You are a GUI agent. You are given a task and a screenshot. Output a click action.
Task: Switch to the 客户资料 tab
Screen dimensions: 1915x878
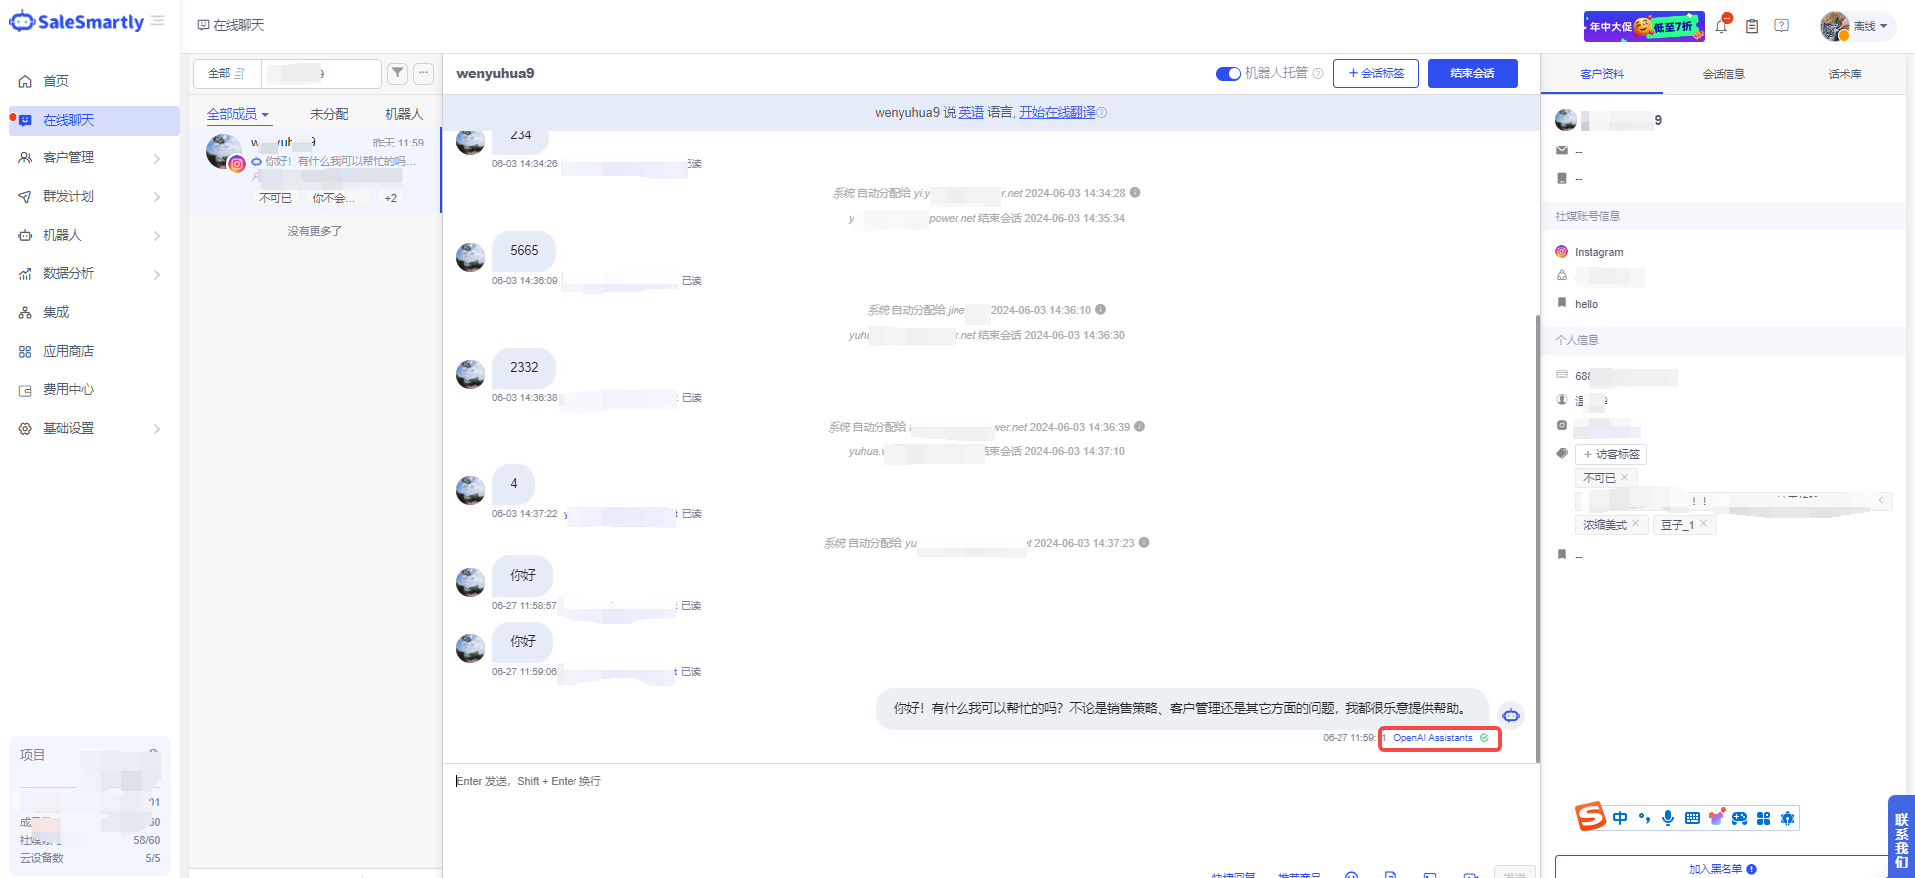pos(1602,74)
